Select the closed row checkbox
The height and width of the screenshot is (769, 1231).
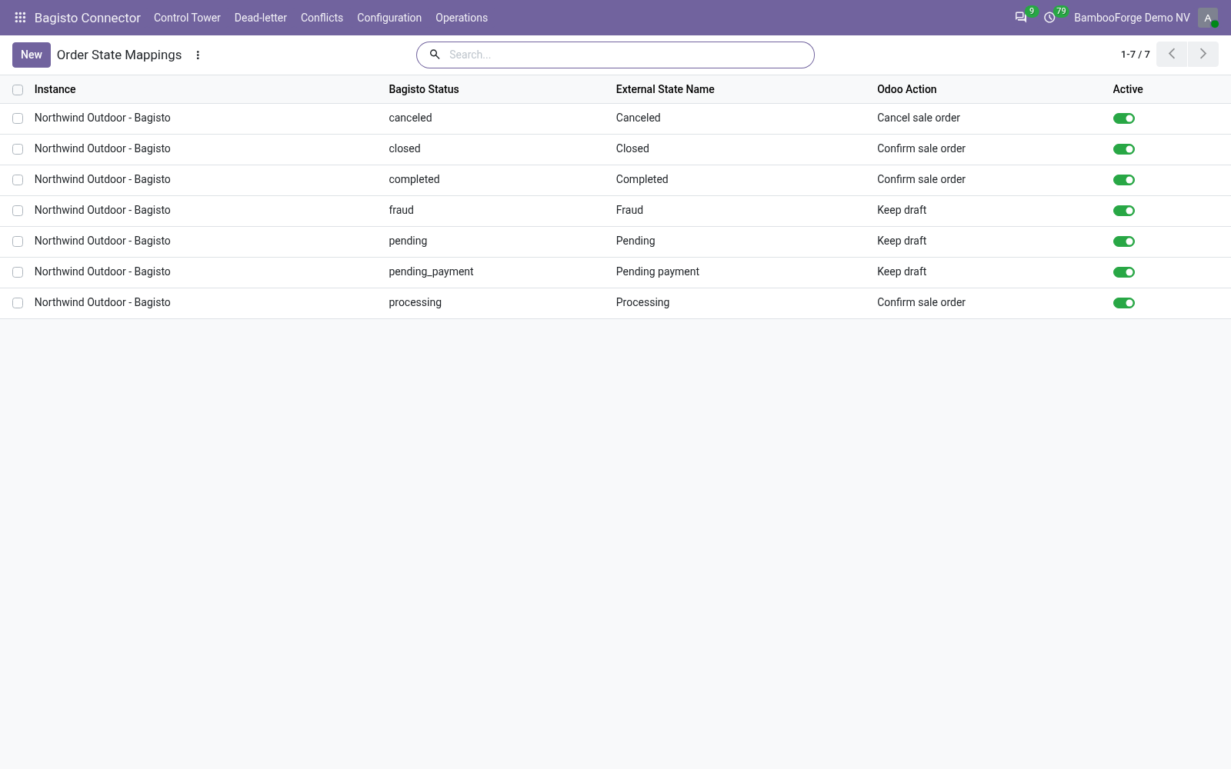[x=18, y=149]
